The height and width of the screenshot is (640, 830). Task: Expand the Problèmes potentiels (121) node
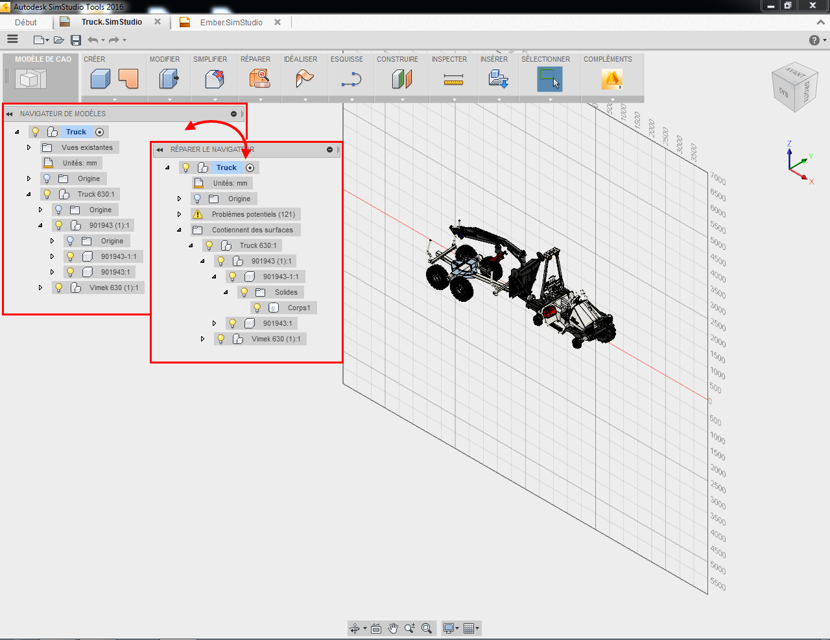pos(179,214)
